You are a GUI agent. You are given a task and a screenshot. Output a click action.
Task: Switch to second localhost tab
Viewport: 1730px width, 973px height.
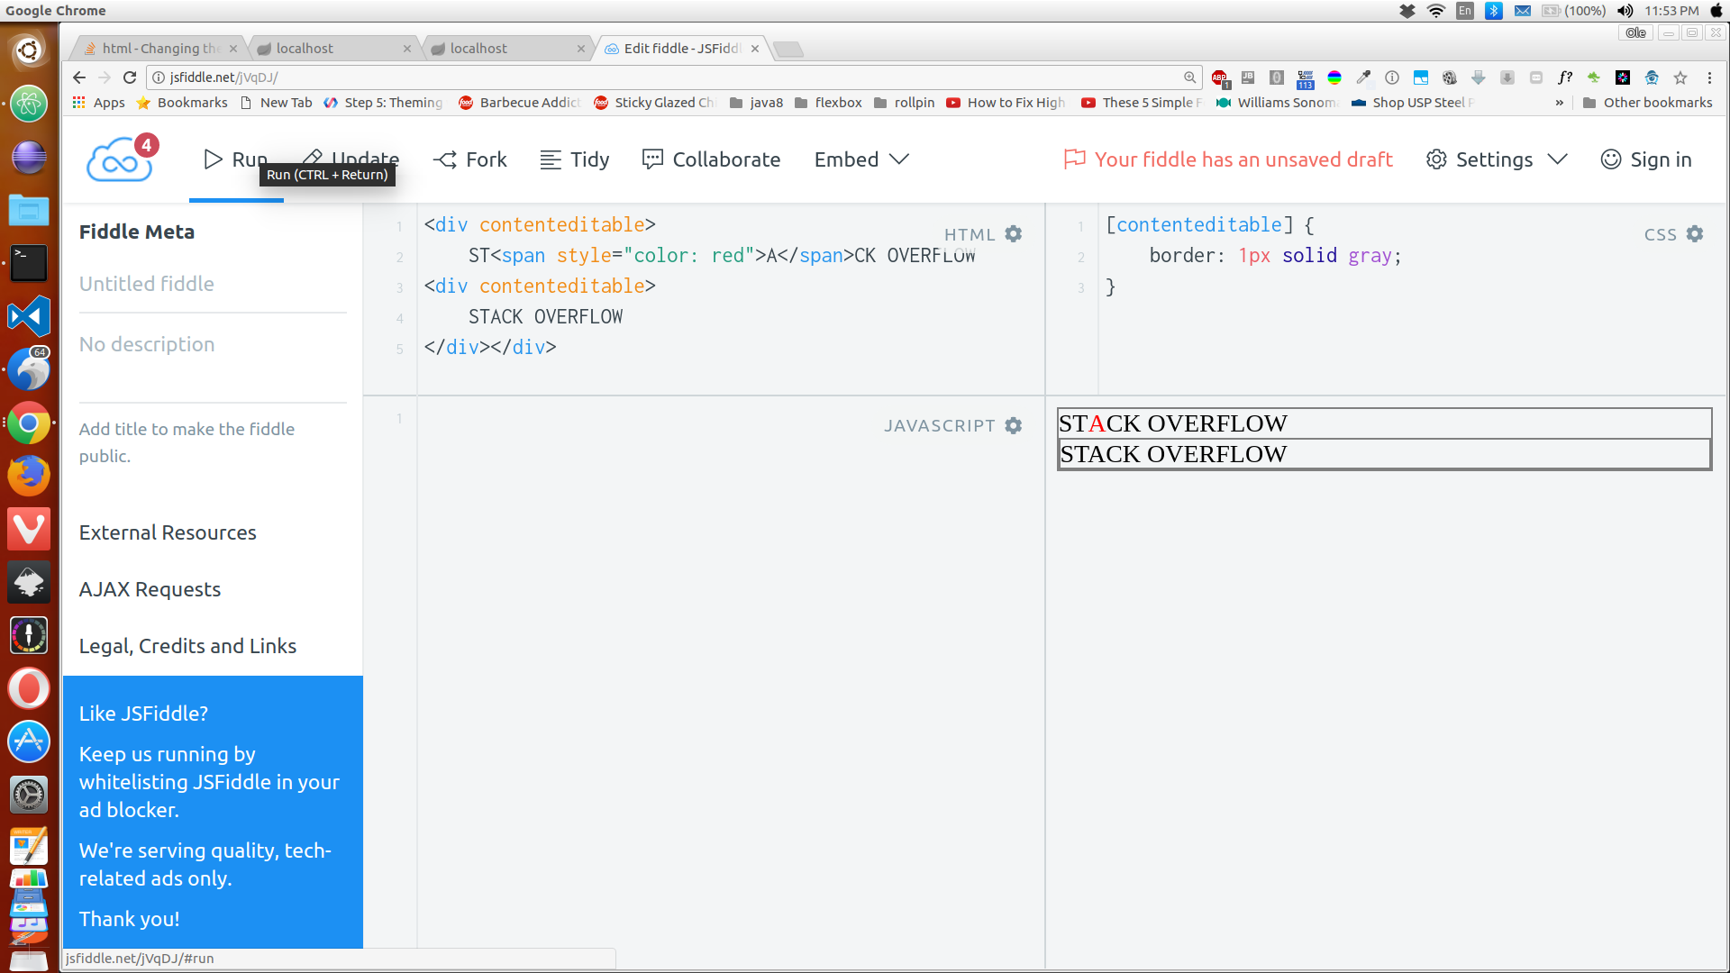click(478, 49)
